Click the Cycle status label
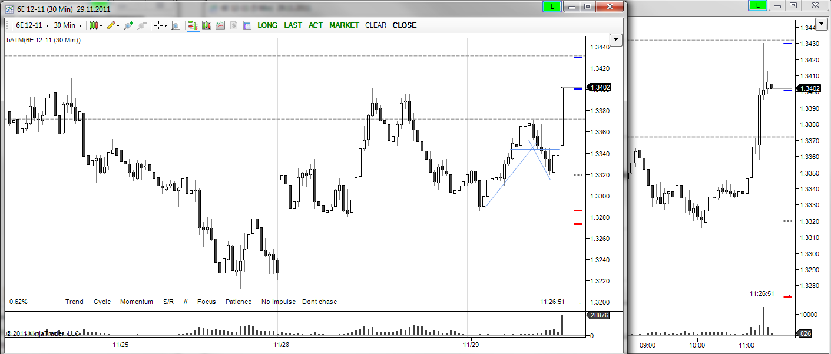The width and height of the screenshot is (831, 354). pyautogui.click(x=102, y=302)
